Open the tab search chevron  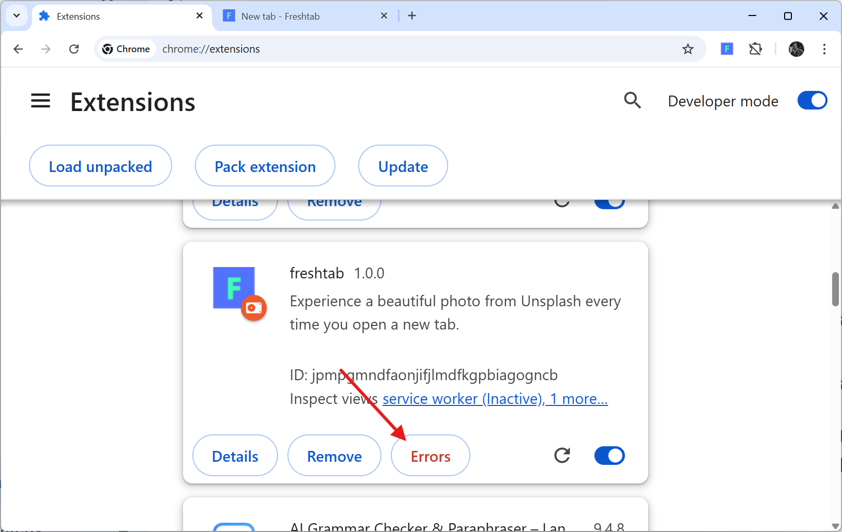pyautogui.click(x=16, y=15)
